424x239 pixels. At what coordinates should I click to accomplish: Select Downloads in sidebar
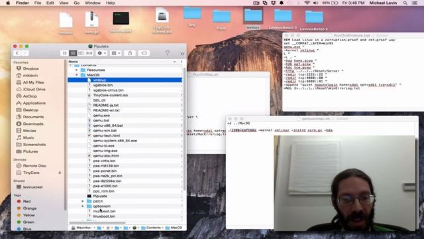33,124
